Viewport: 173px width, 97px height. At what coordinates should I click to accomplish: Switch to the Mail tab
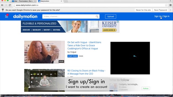24,1
